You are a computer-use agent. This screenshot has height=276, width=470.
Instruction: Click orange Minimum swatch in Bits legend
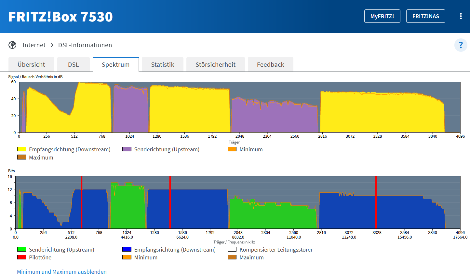coord(127,257)
